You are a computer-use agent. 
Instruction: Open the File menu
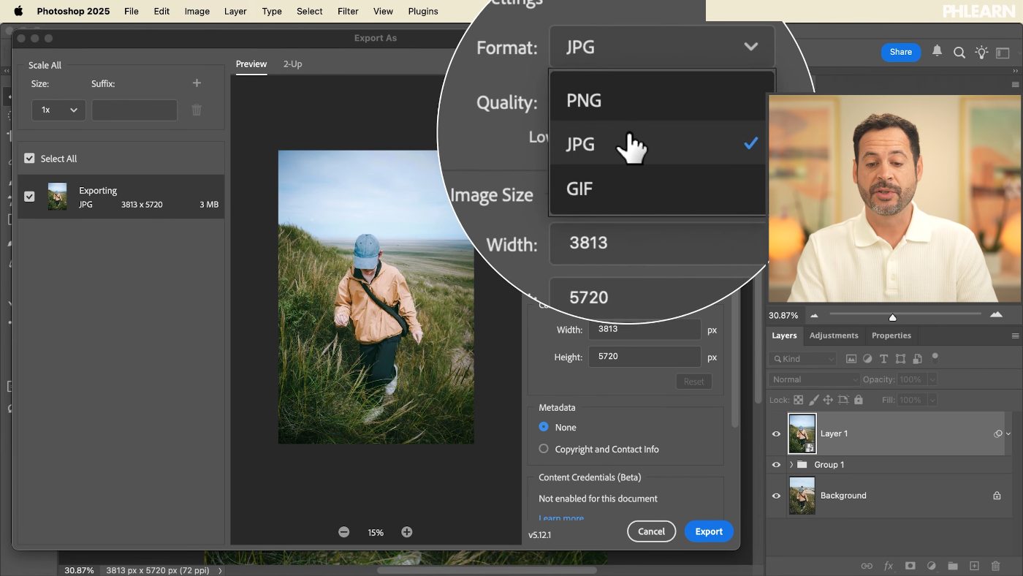[132, 11]
